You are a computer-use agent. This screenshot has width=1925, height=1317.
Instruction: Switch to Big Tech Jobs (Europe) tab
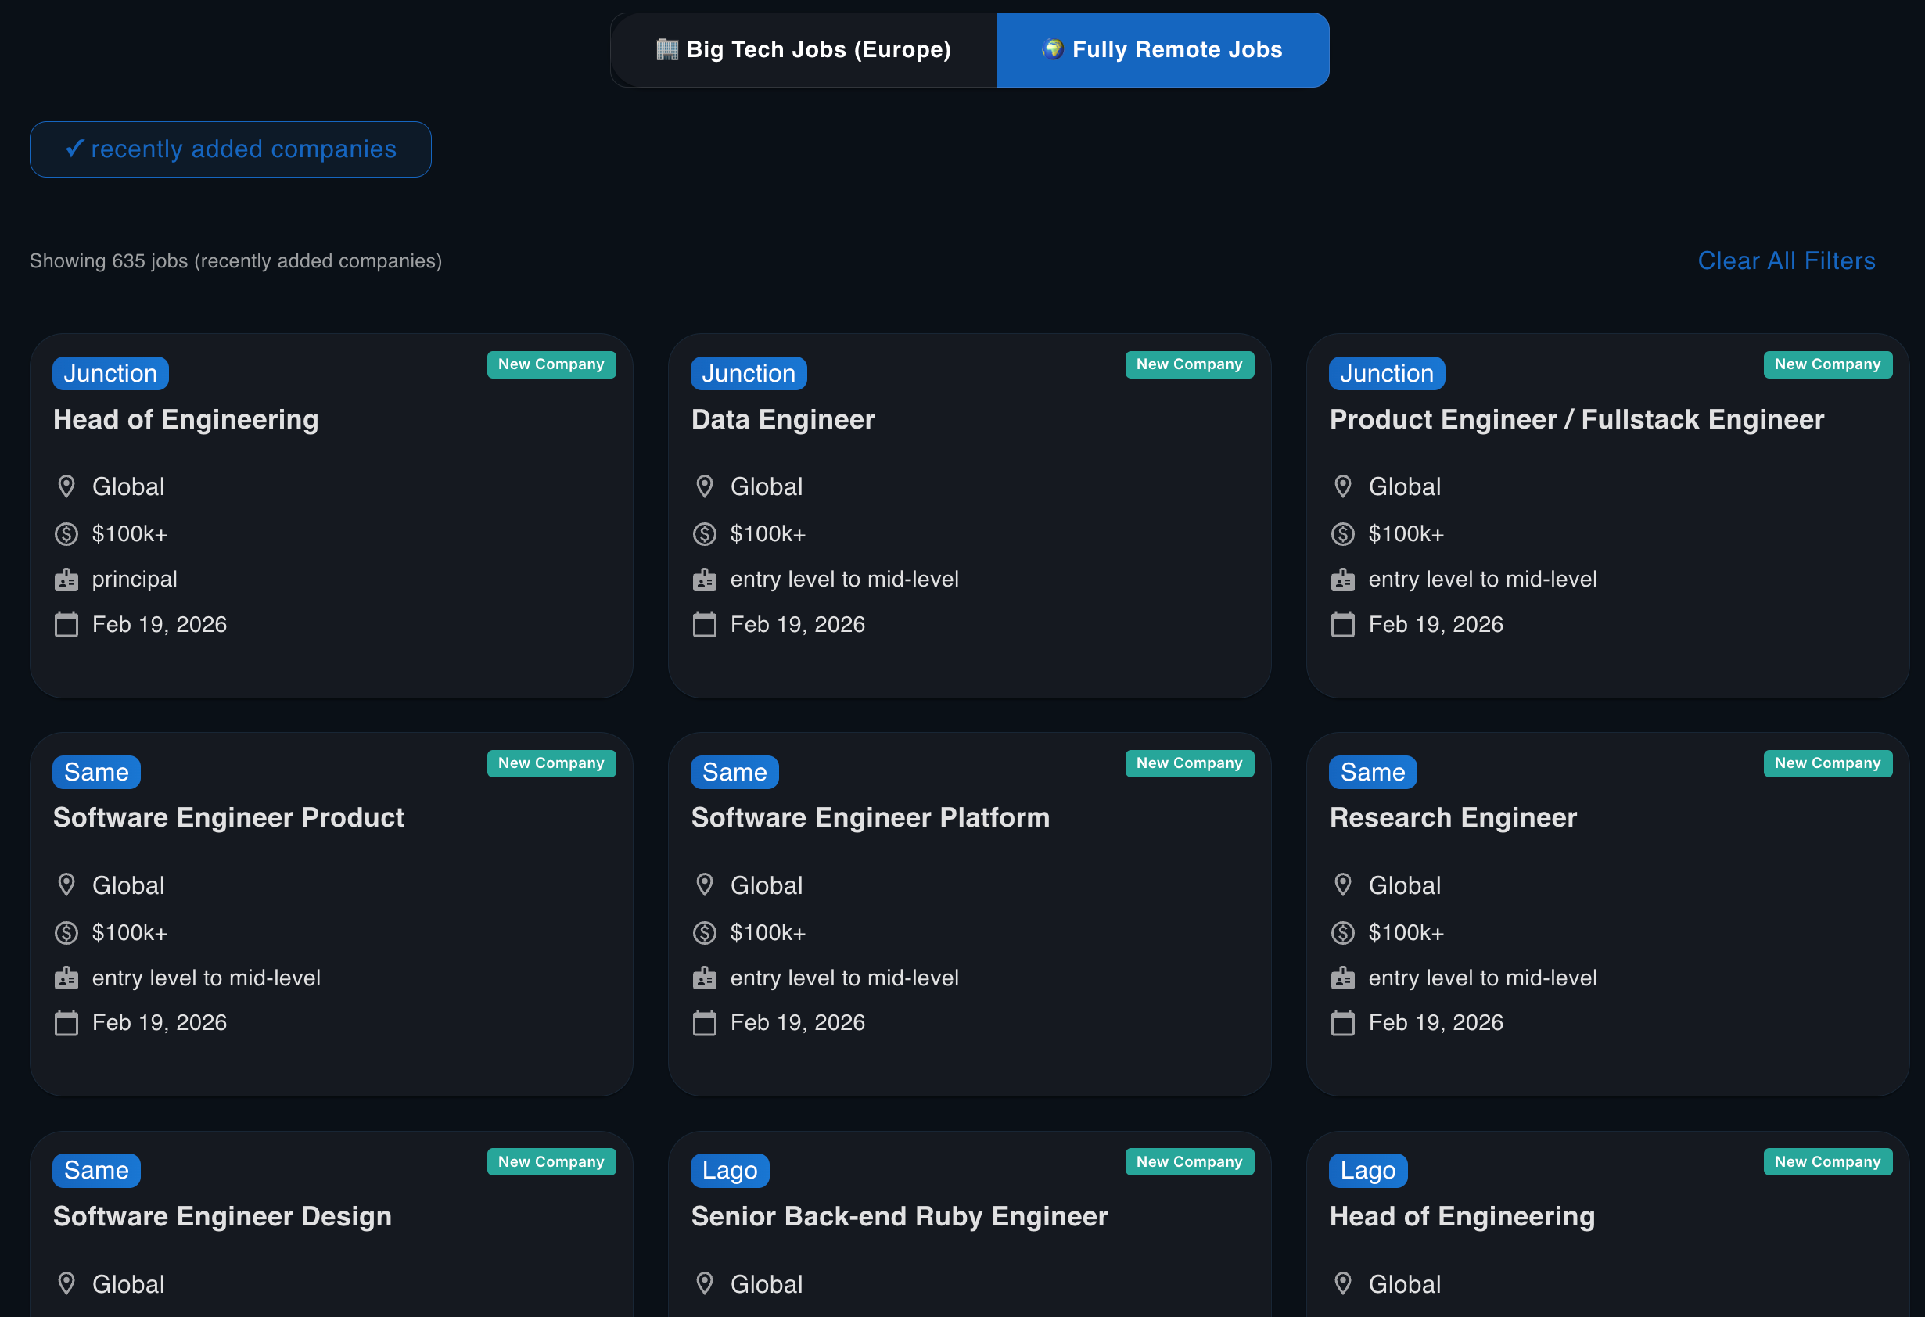[x=803, y=50]
